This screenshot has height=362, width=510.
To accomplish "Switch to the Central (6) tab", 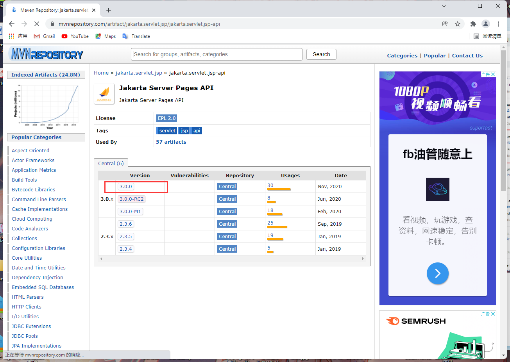I will pos(111,163).
